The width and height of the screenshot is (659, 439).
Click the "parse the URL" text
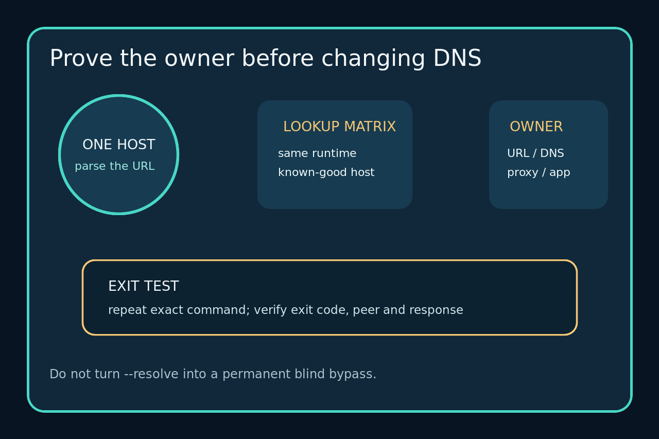click(x=115, y=167)
